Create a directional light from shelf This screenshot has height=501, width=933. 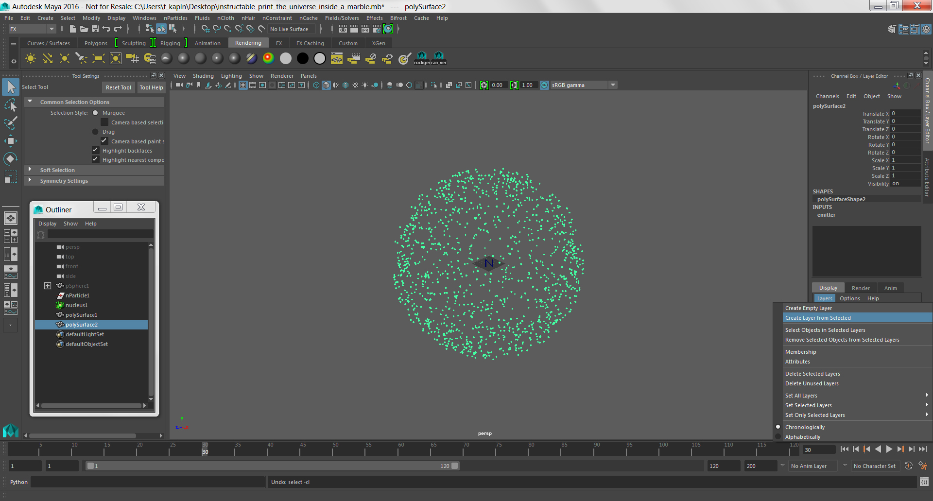click(48, 58)
